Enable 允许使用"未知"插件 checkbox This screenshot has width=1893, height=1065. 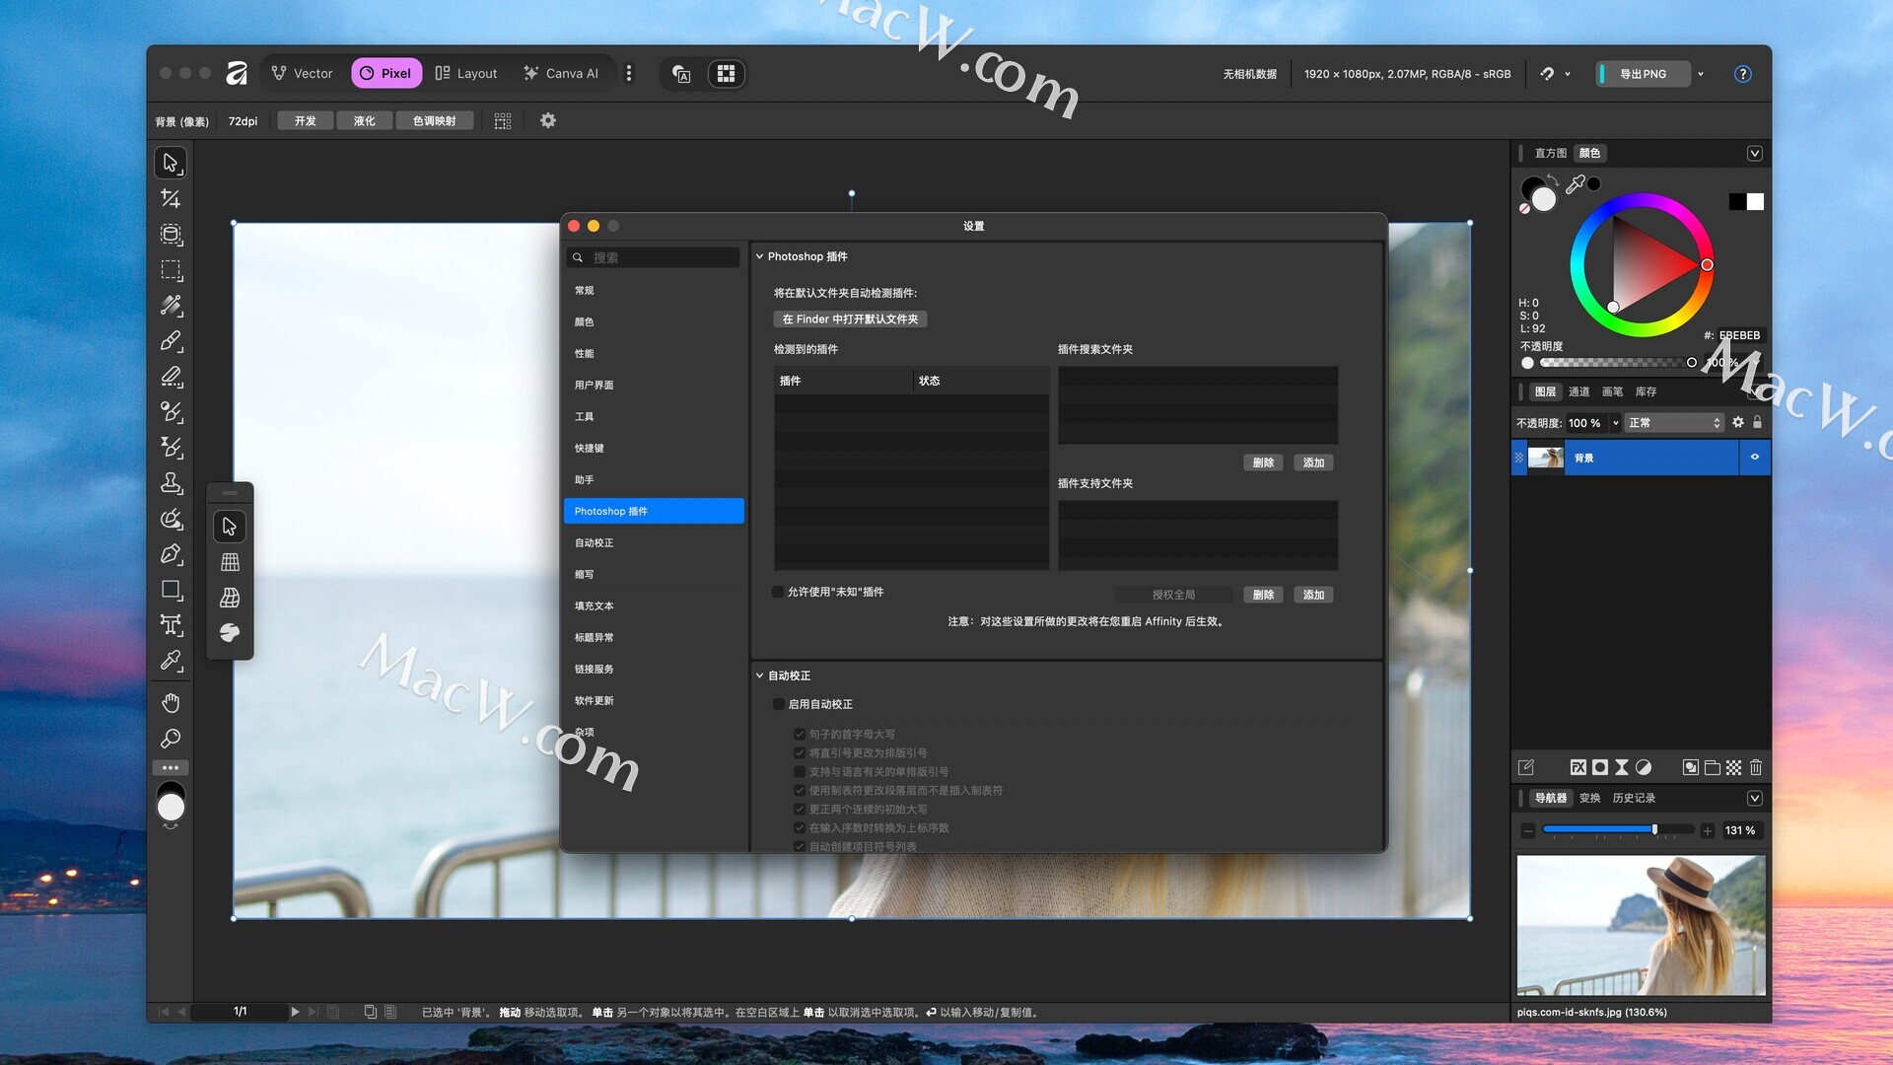[x=778, y=592]
